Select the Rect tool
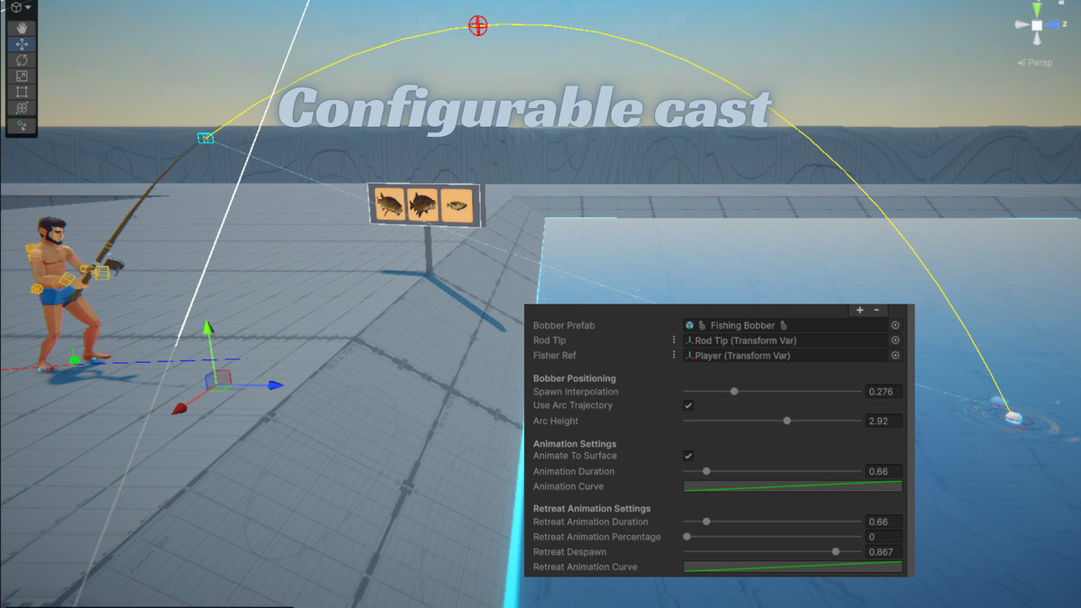The height and width of the screenshot is (608, 1081). pyautogui.click(x=23, y=91)
